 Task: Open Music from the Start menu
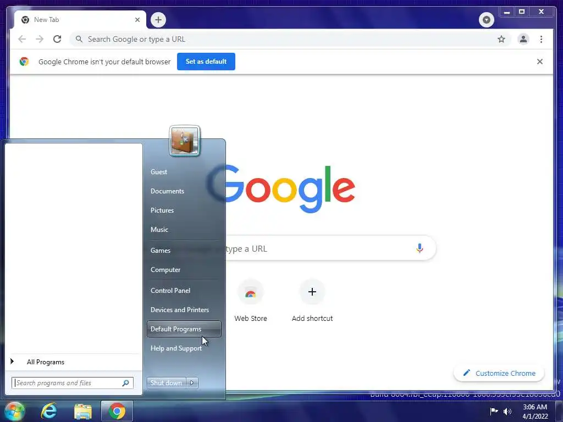[x=159, y=230]
